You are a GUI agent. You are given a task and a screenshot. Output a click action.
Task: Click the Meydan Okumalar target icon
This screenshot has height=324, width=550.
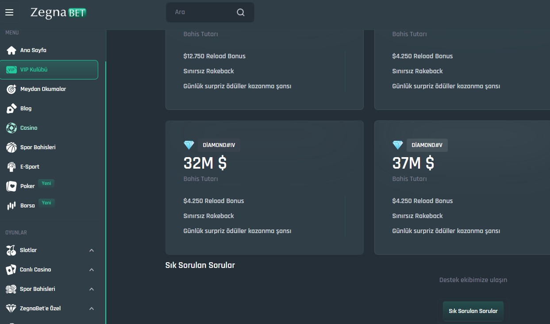tap(12, 89)
